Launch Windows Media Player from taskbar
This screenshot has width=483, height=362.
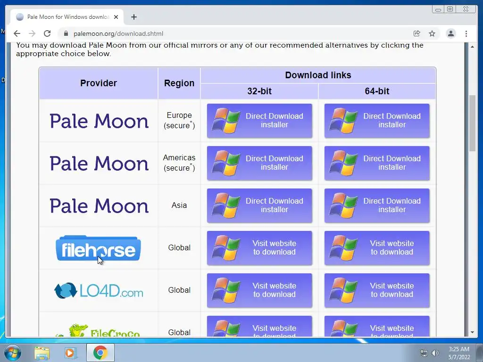coord(70,353)
